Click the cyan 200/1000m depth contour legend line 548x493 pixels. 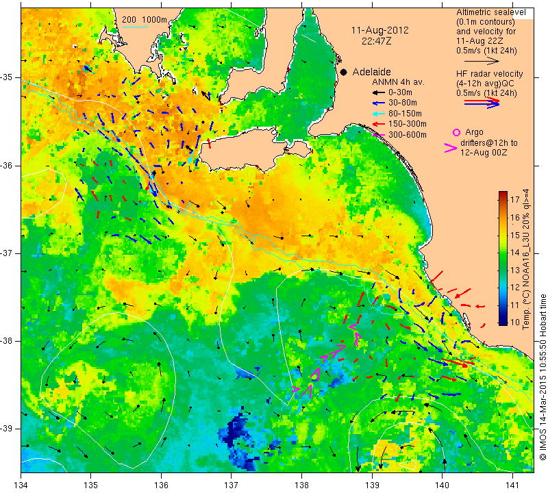coord(135,27)
